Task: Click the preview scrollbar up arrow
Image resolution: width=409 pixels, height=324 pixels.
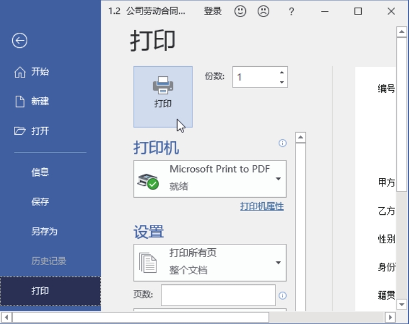Action: pos(402,32)
